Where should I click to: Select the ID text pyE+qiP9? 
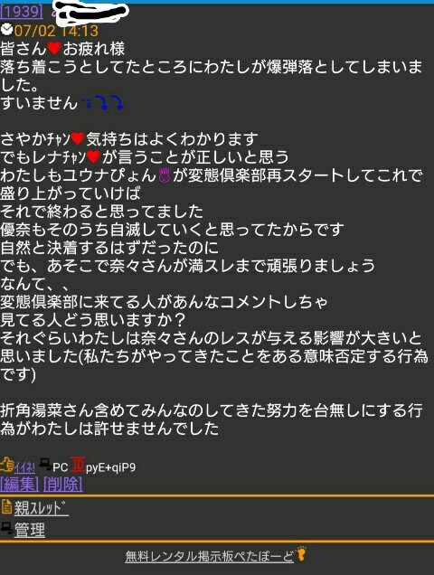pos(110,467)
